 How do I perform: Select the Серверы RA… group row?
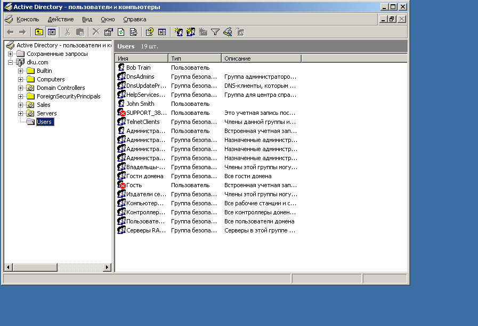pyautogui.click(x=207, y=230)
